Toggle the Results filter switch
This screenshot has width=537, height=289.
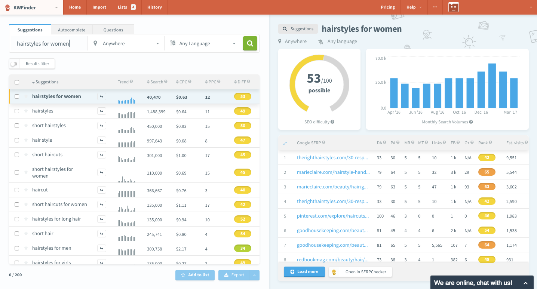(14, 64)
